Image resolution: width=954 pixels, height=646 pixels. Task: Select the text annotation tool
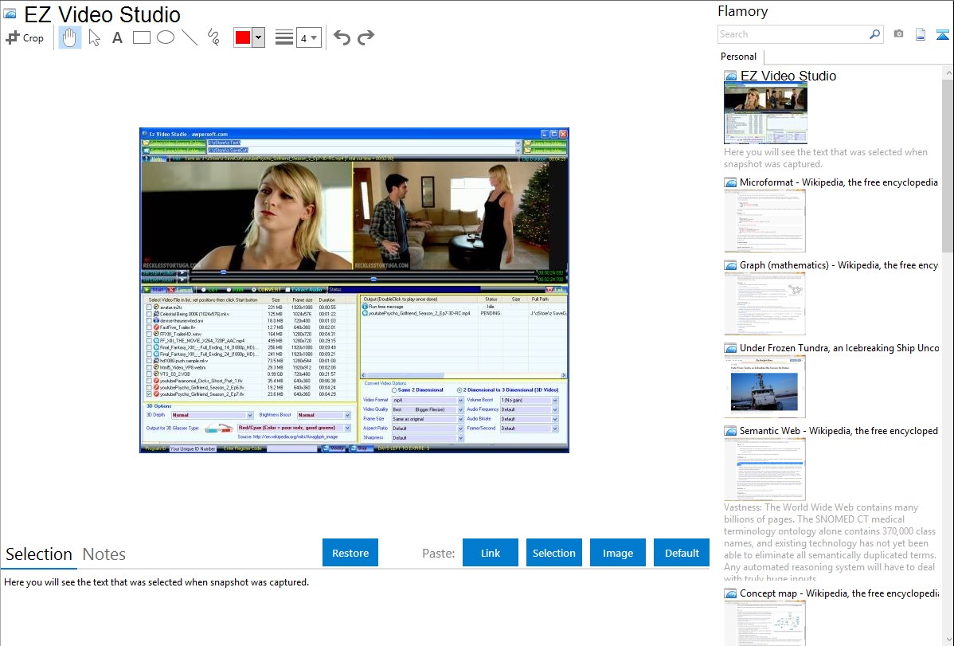click(x=117, y=37)
